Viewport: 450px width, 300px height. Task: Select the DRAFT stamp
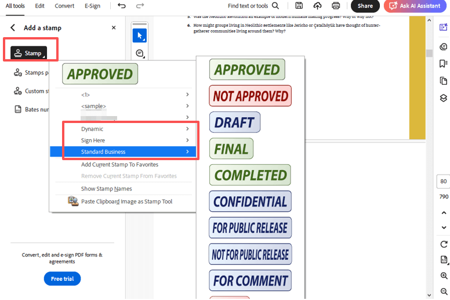coord(235,122)
